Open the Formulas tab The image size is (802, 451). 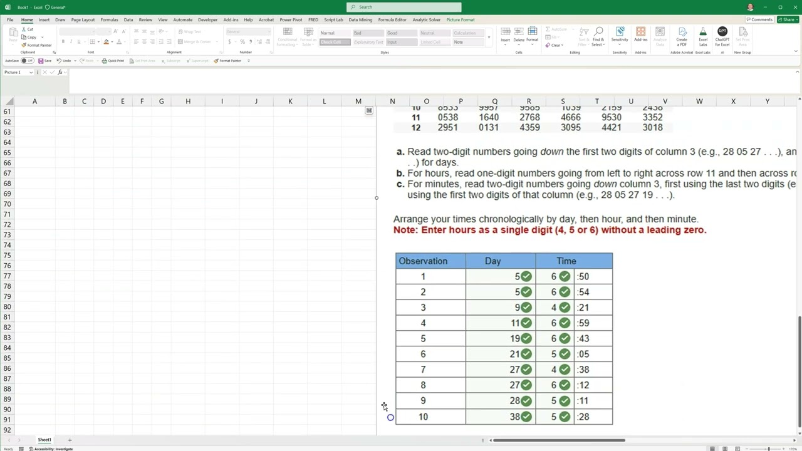coord(109,19)
